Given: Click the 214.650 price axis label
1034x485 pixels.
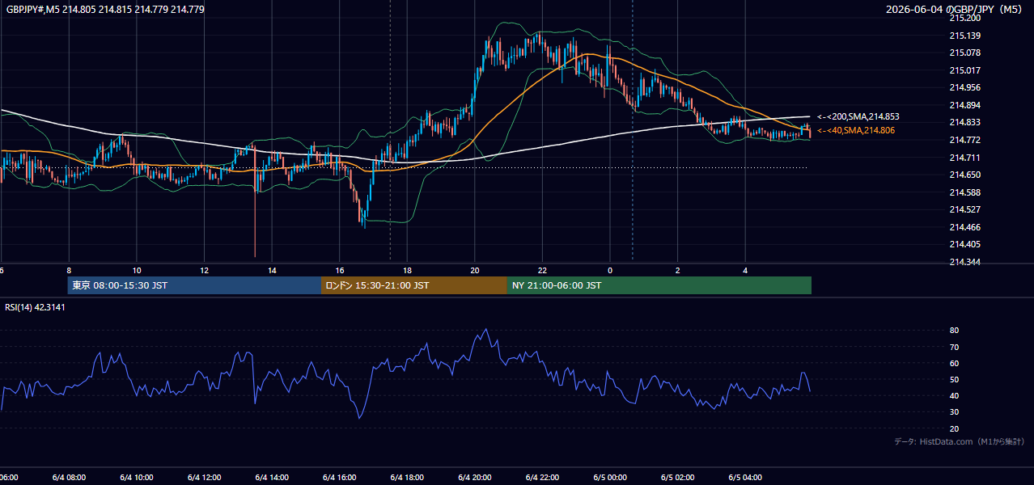Looking at the screenshot, I should 964,175.
